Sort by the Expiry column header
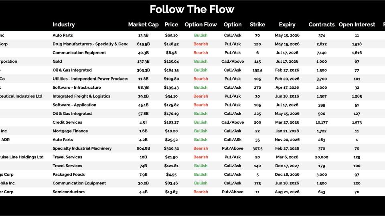The width and height of the screenshot is (385, 216). tap(287, 24)
